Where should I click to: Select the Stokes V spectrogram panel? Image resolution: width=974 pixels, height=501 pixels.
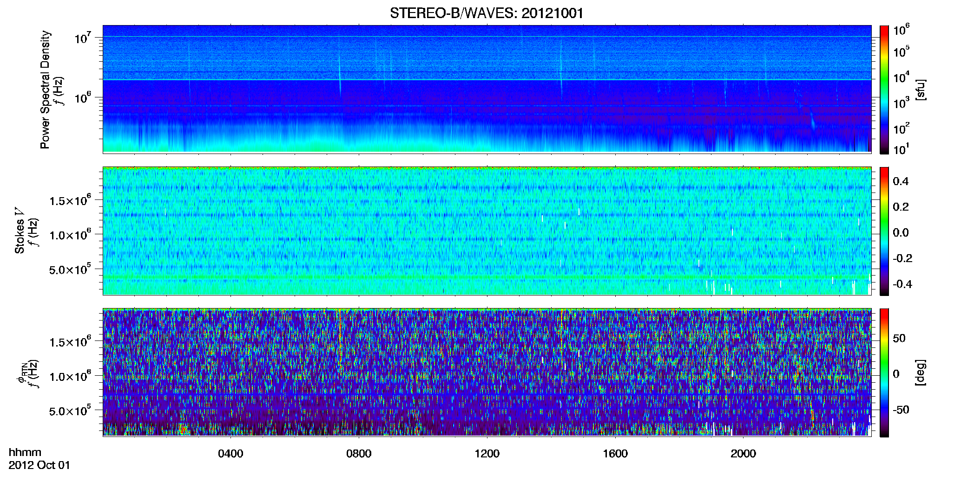click(487, 231)
